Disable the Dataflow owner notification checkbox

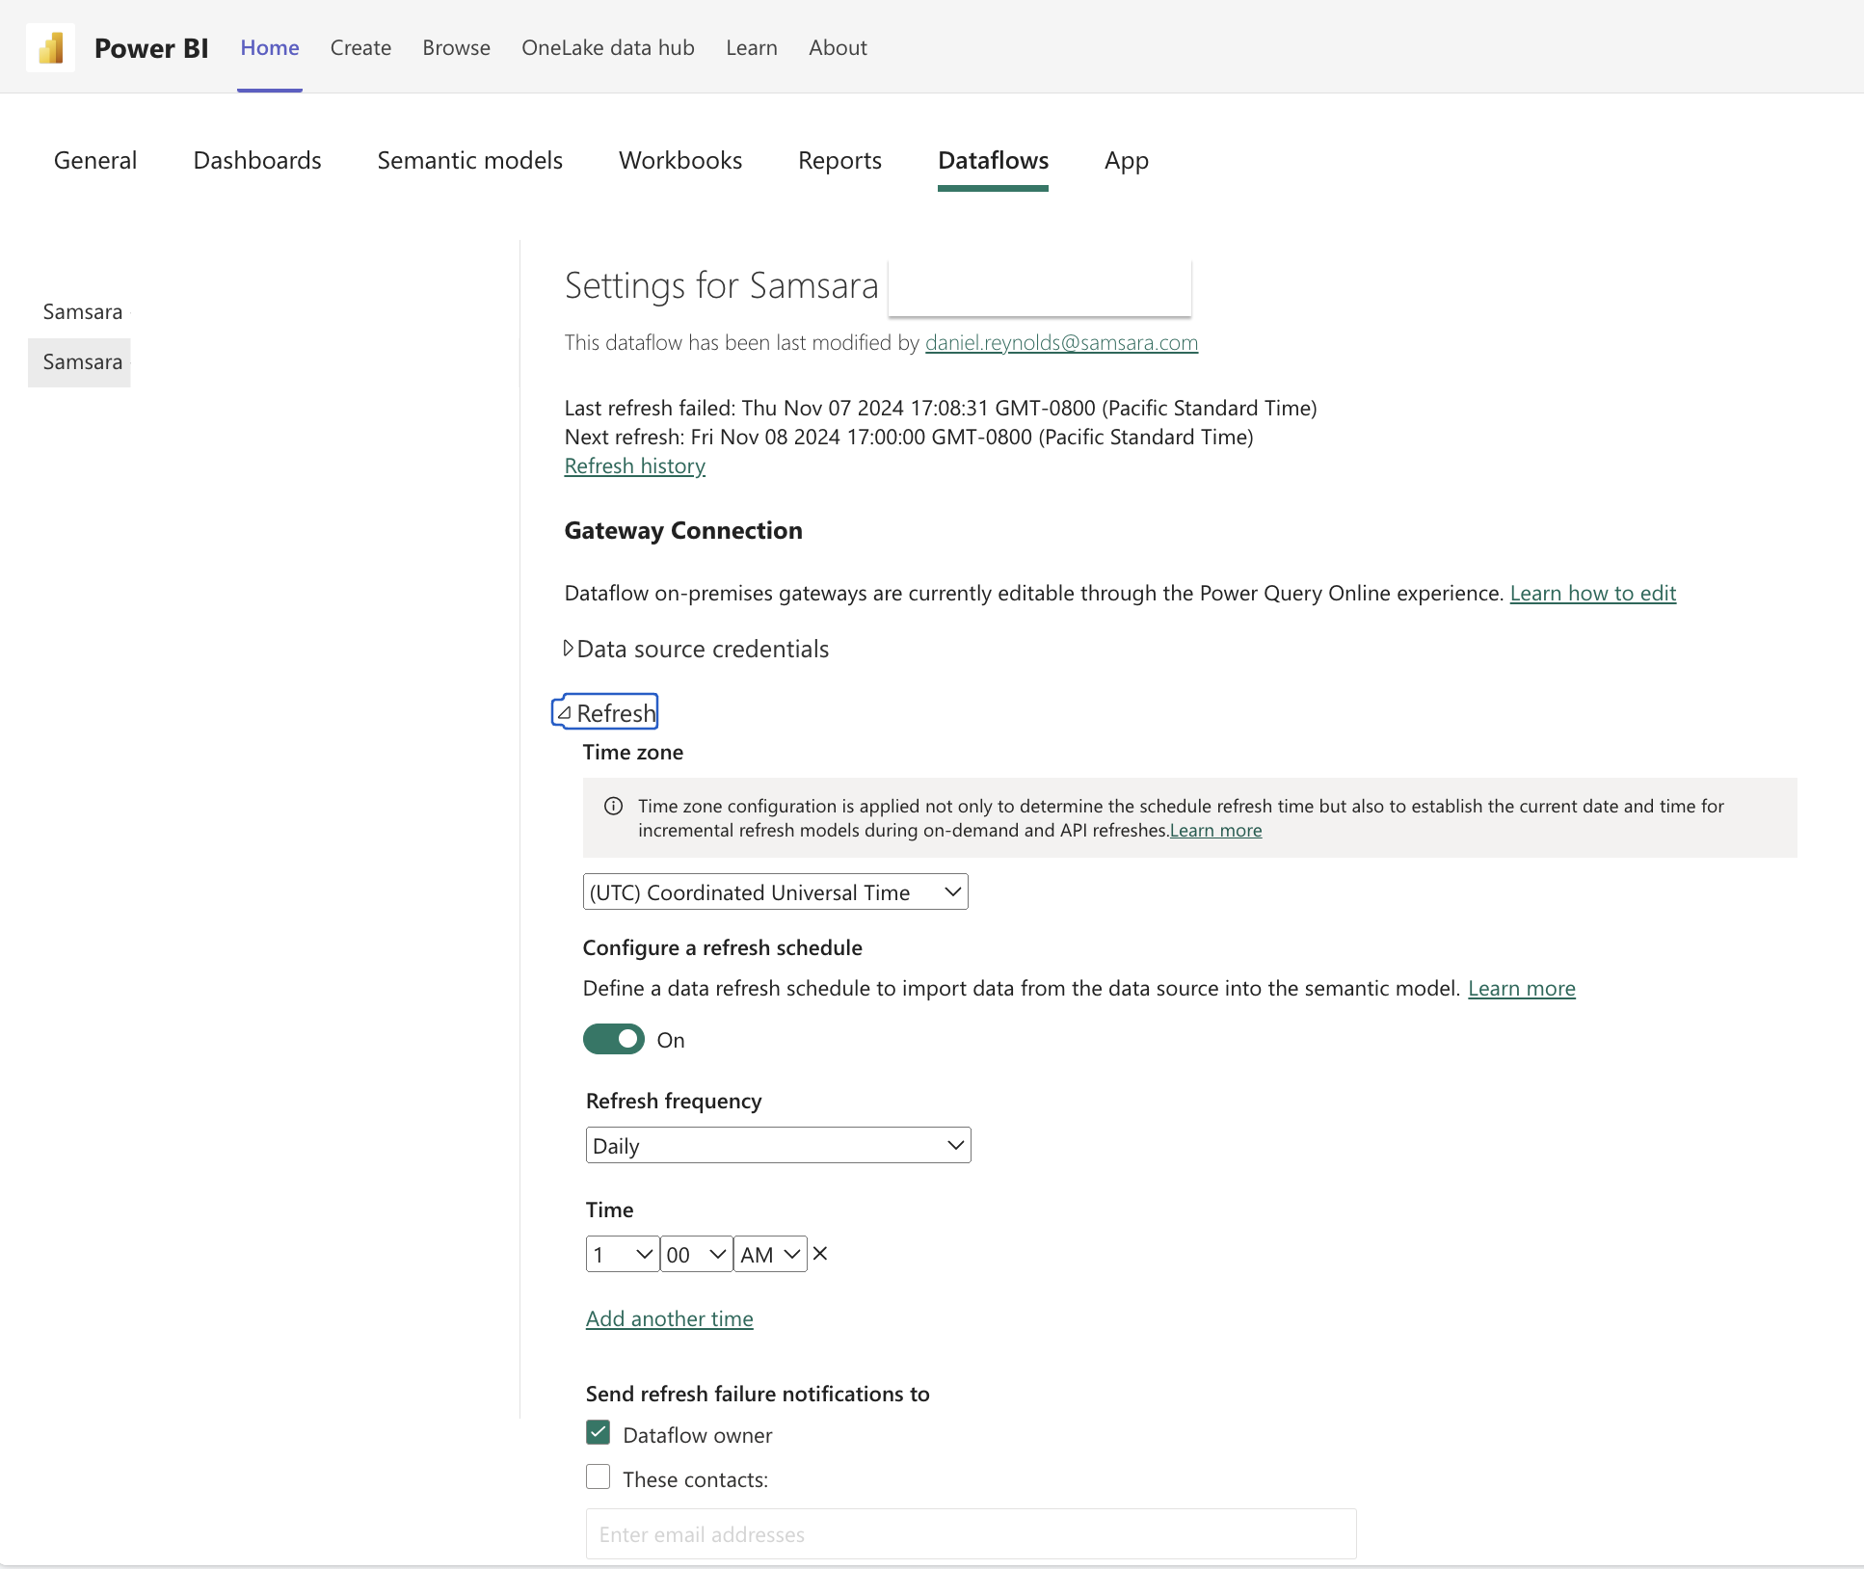[598, 1433]
